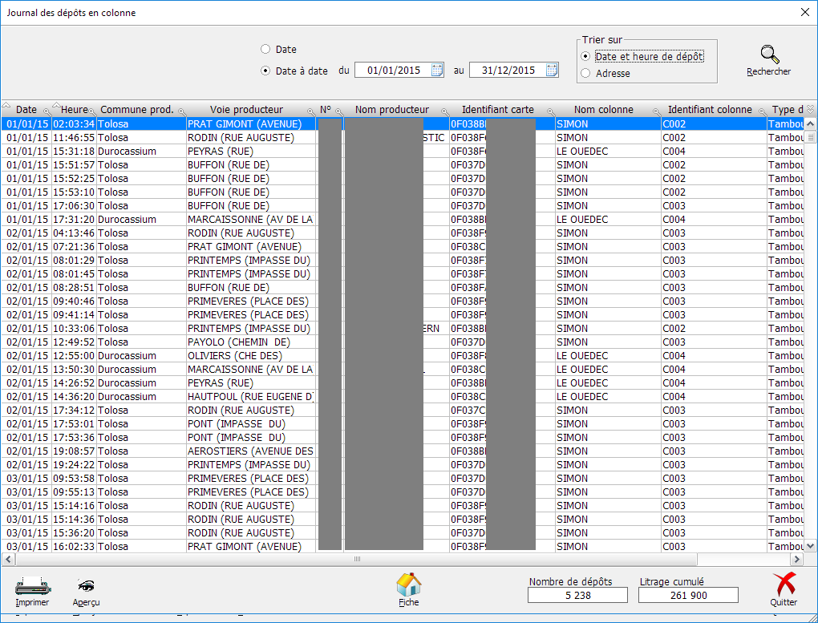Image resolution: width=818 pixels, height=623 pixels.
Task: Click the Rechercher magnifying glass icon
Action: (x=769, y=55)
